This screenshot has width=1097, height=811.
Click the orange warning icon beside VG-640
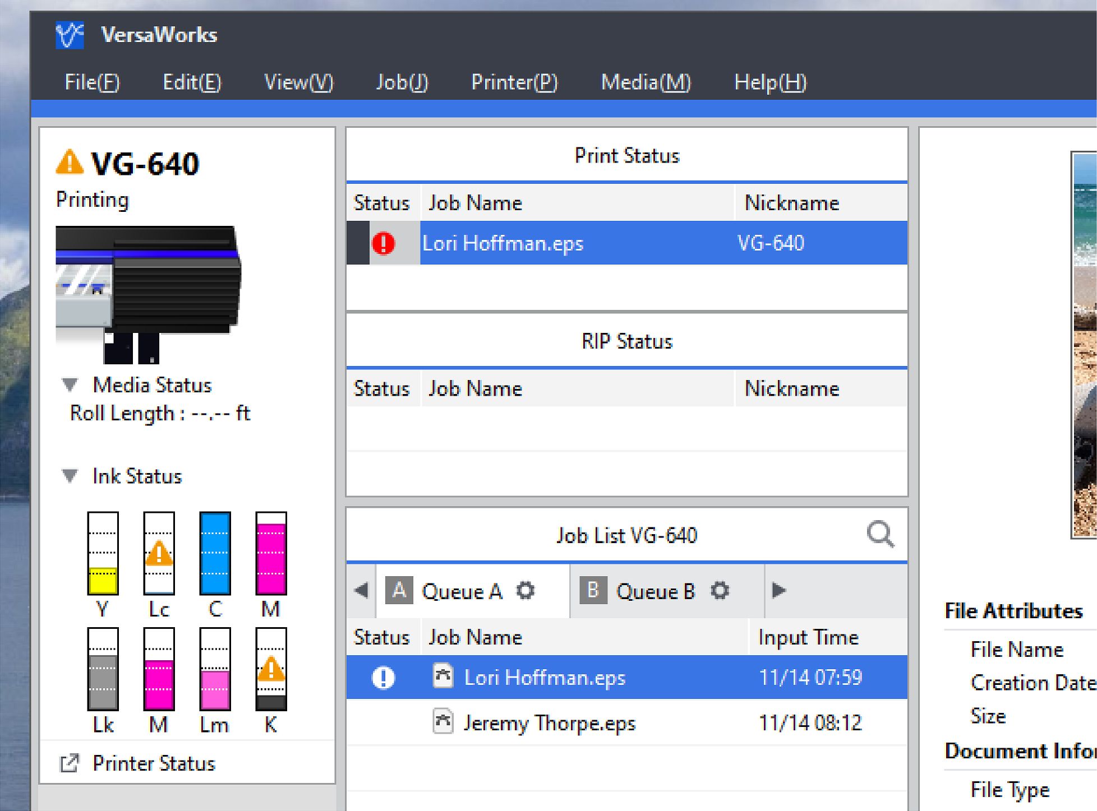(x=70, y=163)
